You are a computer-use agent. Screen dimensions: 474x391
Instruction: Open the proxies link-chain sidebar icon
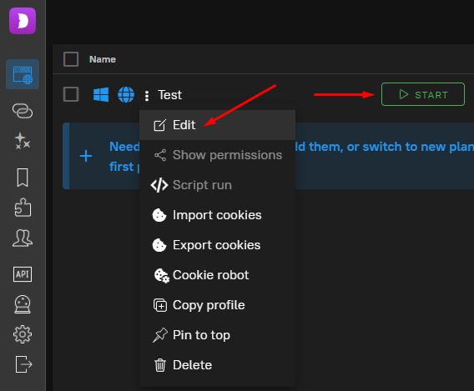click(x=23, y=111)
